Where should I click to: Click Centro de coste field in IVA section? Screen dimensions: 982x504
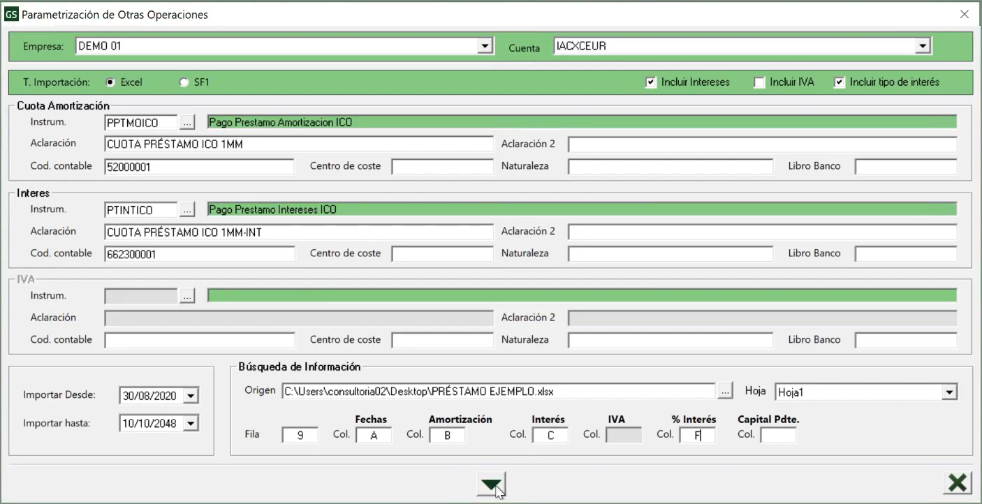tap(442, 341)
